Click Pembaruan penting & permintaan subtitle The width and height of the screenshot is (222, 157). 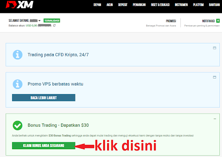pos(202,26)
